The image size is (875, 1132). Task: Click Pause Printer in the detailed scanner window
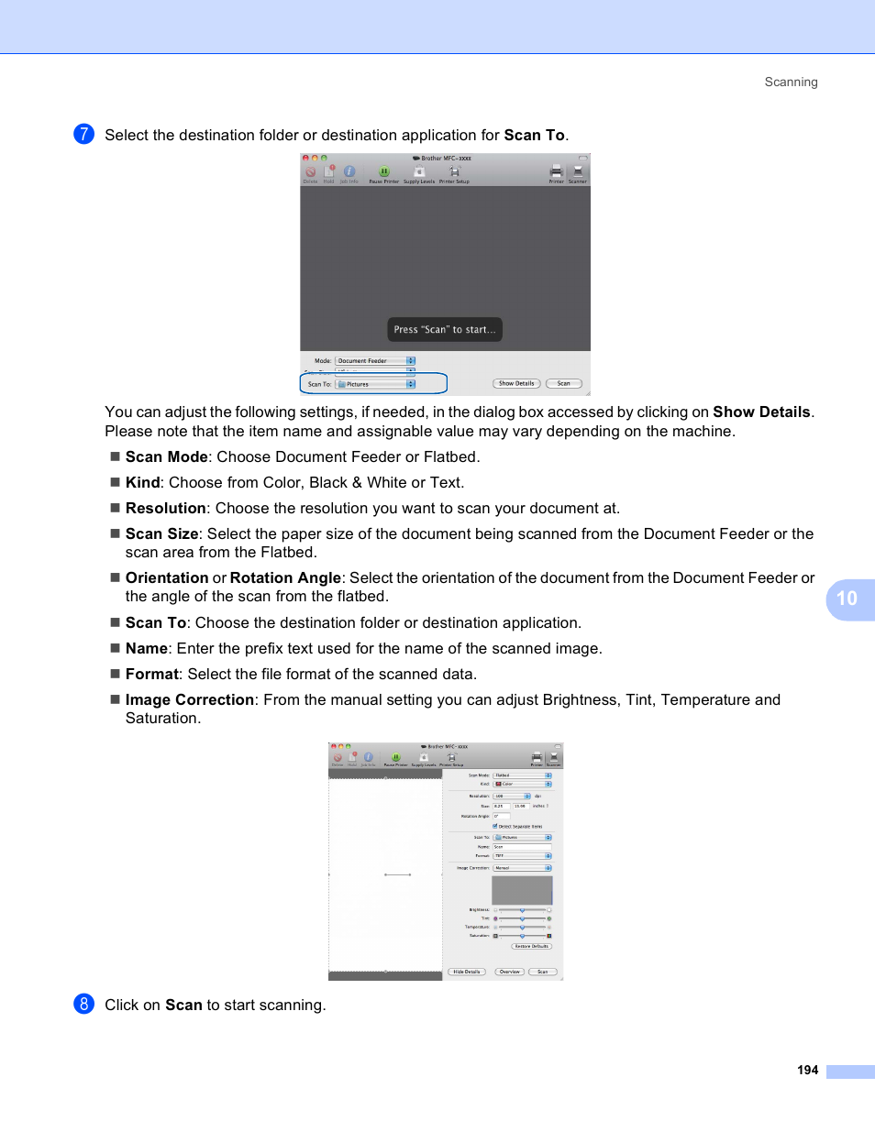click(395, 758)
